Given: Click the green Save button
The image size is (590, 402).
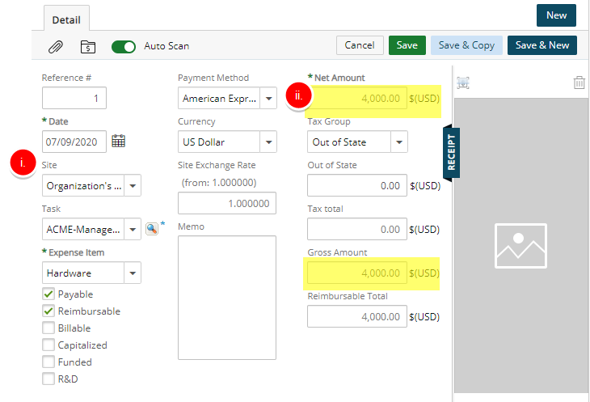Looking at the screenshot, I should [x=407, y=45].
